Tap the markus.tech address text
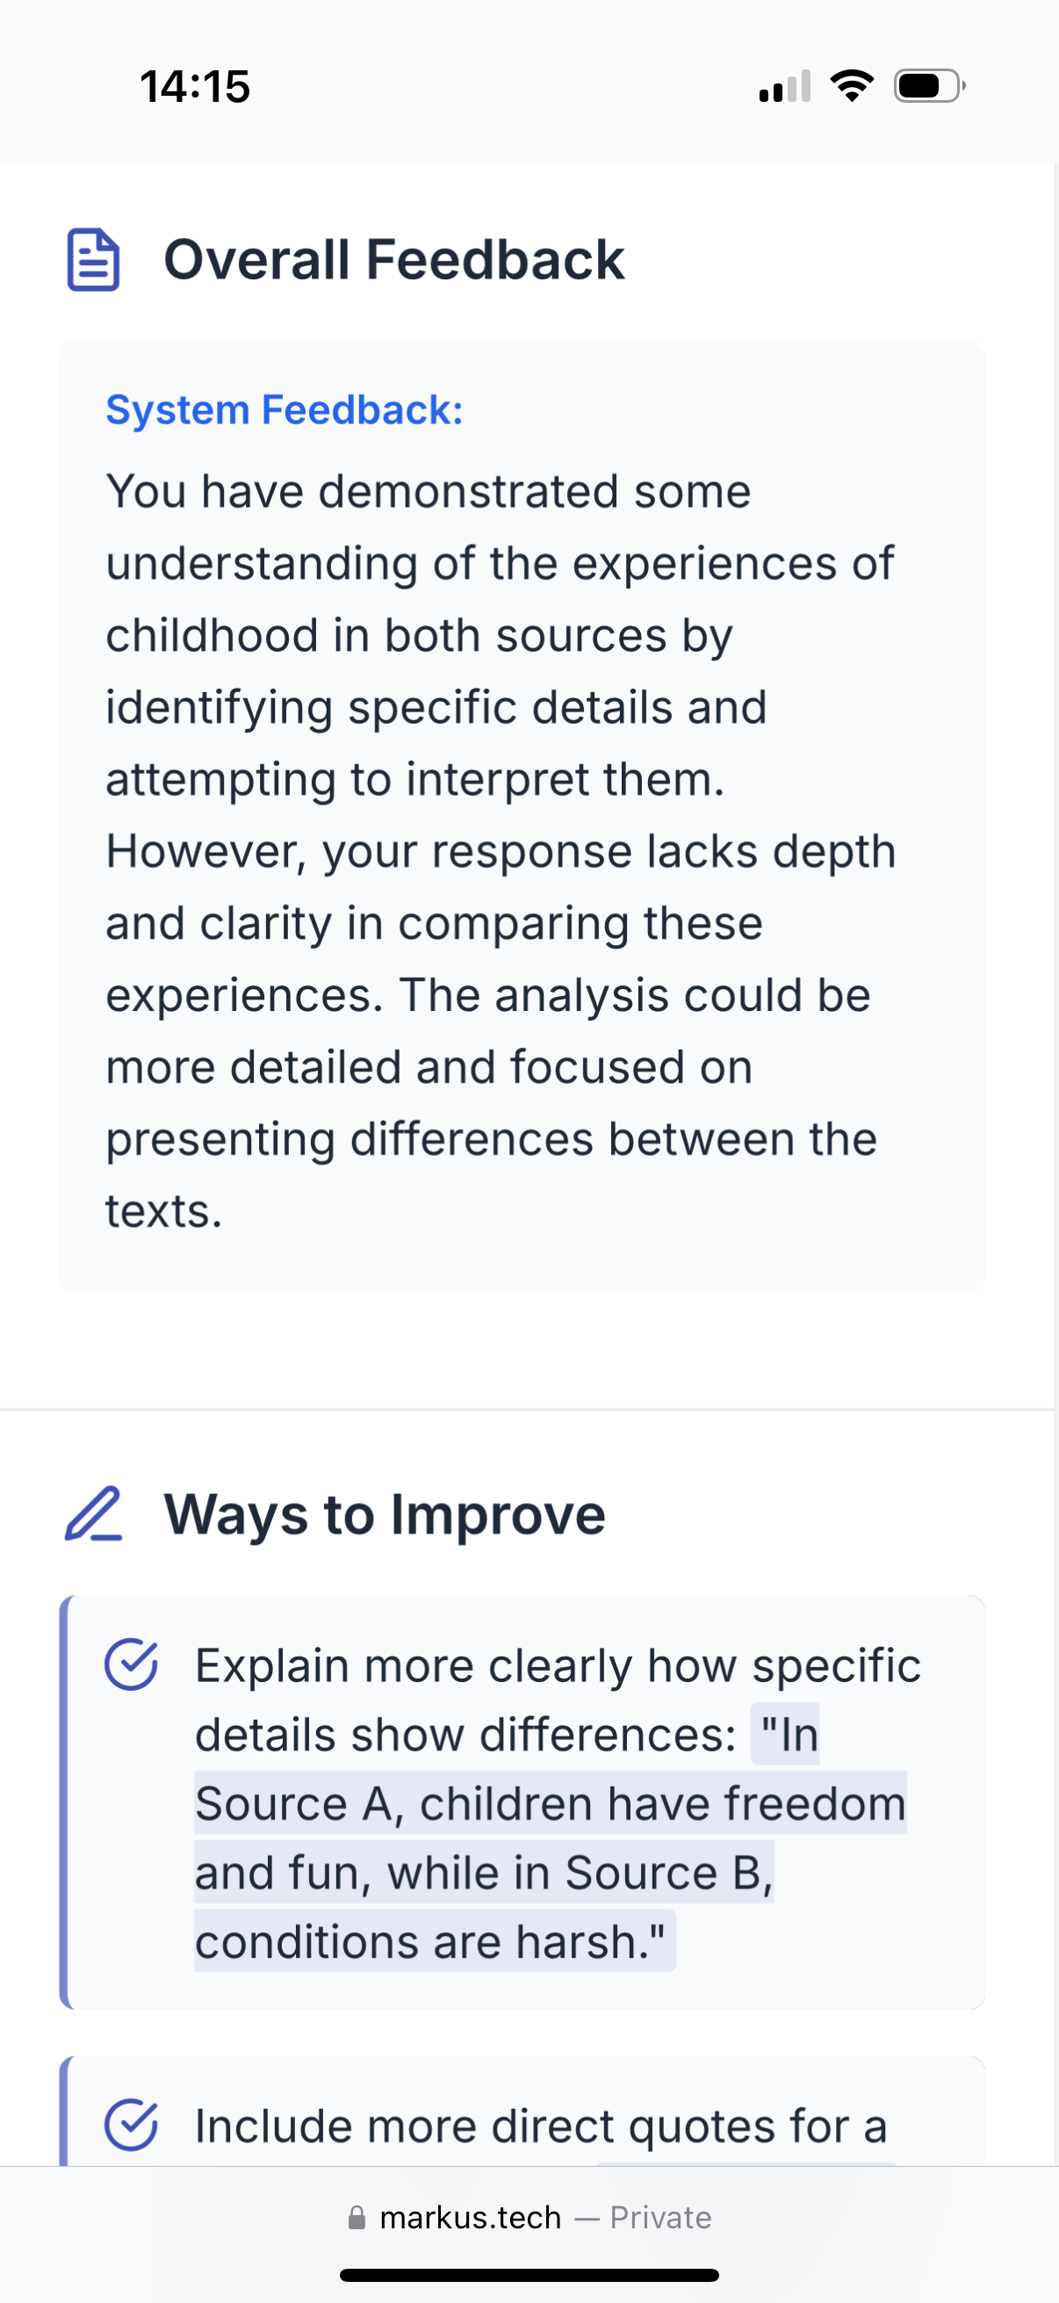 tap(470, 2217)
